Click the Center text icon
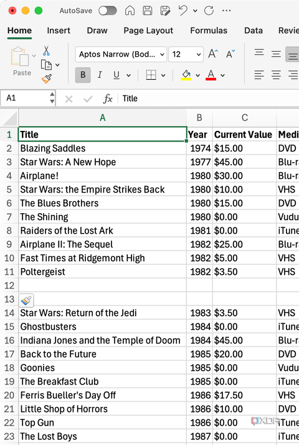This screenshot has height=445, width=299. [276, 75]
